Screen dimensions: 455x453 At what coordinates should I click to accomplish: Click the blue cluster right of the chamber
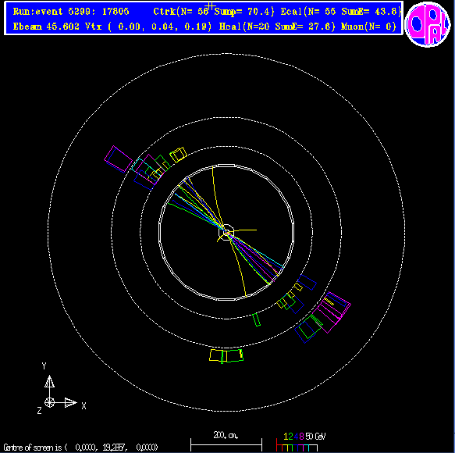tap(307, 282)
